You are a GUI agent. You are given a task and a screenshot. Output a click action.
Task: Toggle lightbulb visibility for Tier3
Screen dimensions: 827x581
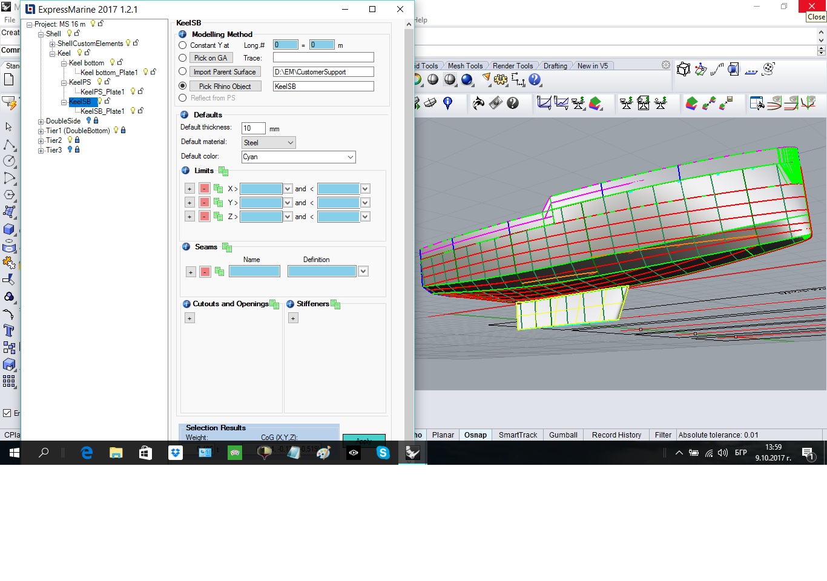70,149
